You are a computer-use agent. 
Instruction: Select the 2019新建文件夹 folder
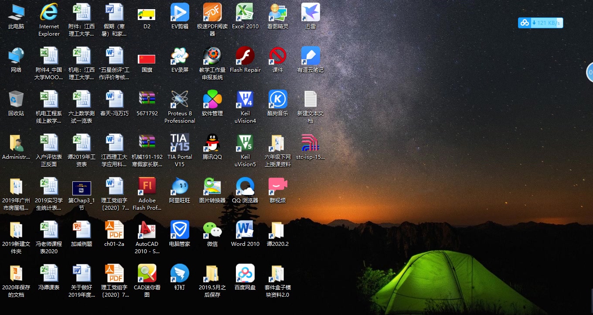[16, 230]
